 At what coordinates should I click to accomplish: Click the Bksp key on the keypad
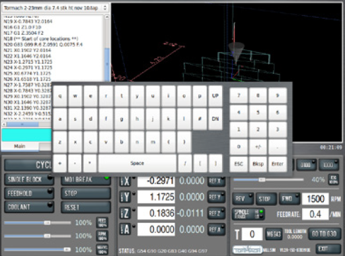pyautogui.click(x=258, y=164)
